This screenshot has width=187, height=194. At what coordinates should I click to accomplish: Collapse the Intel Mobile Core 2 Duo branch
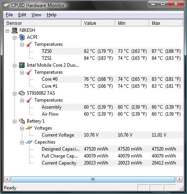point(15,66)
